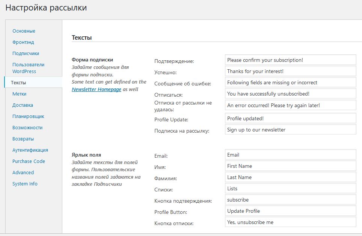Click the Profile Update message field
The image size is (362, 236).
pyautogui.click(x=290, y=118)
